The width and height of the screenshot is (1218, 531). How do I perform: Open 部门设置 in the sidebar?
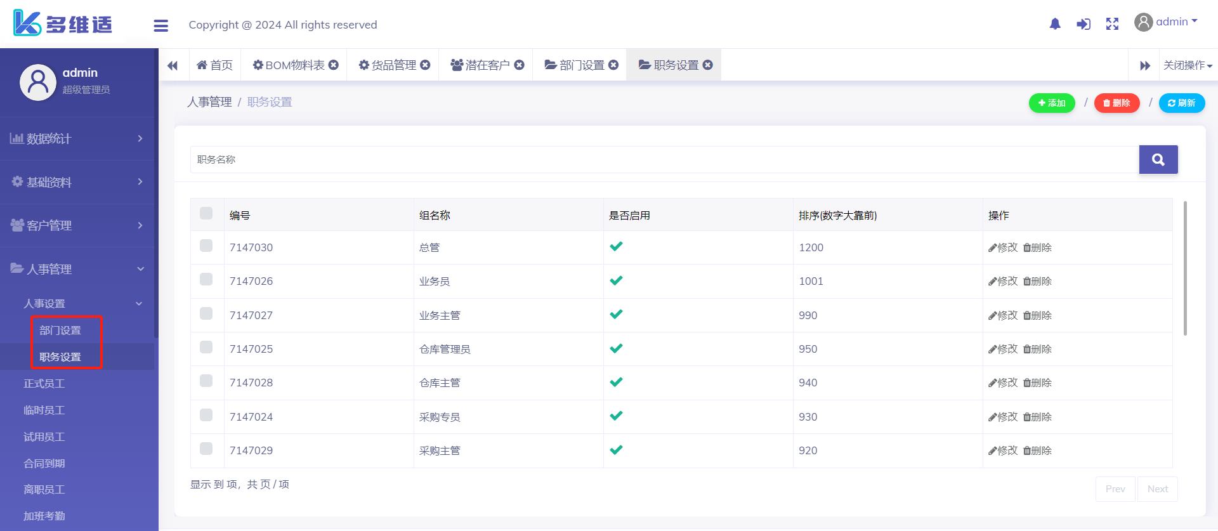[x=60, y=331]
